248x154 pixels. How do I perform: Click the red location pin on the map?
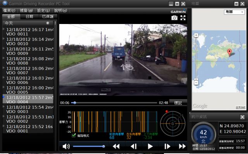click(x=229, y=53)
